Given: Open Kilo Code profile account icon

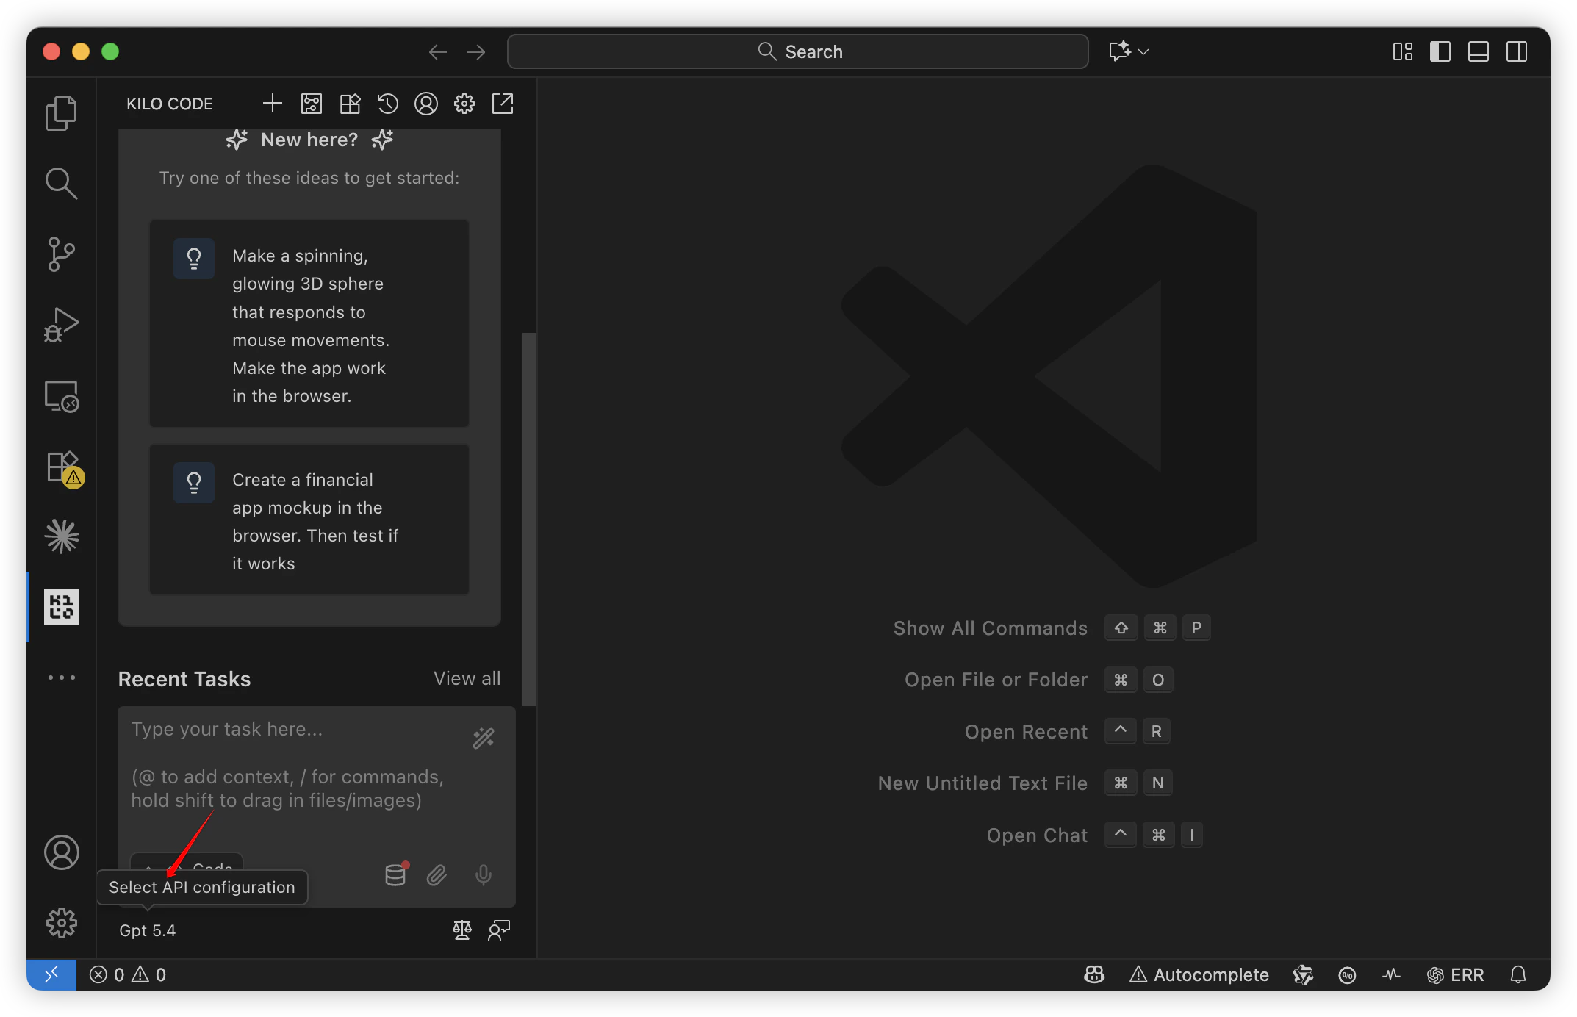Looking at the screenshot, I should click(x=426, y=104).
